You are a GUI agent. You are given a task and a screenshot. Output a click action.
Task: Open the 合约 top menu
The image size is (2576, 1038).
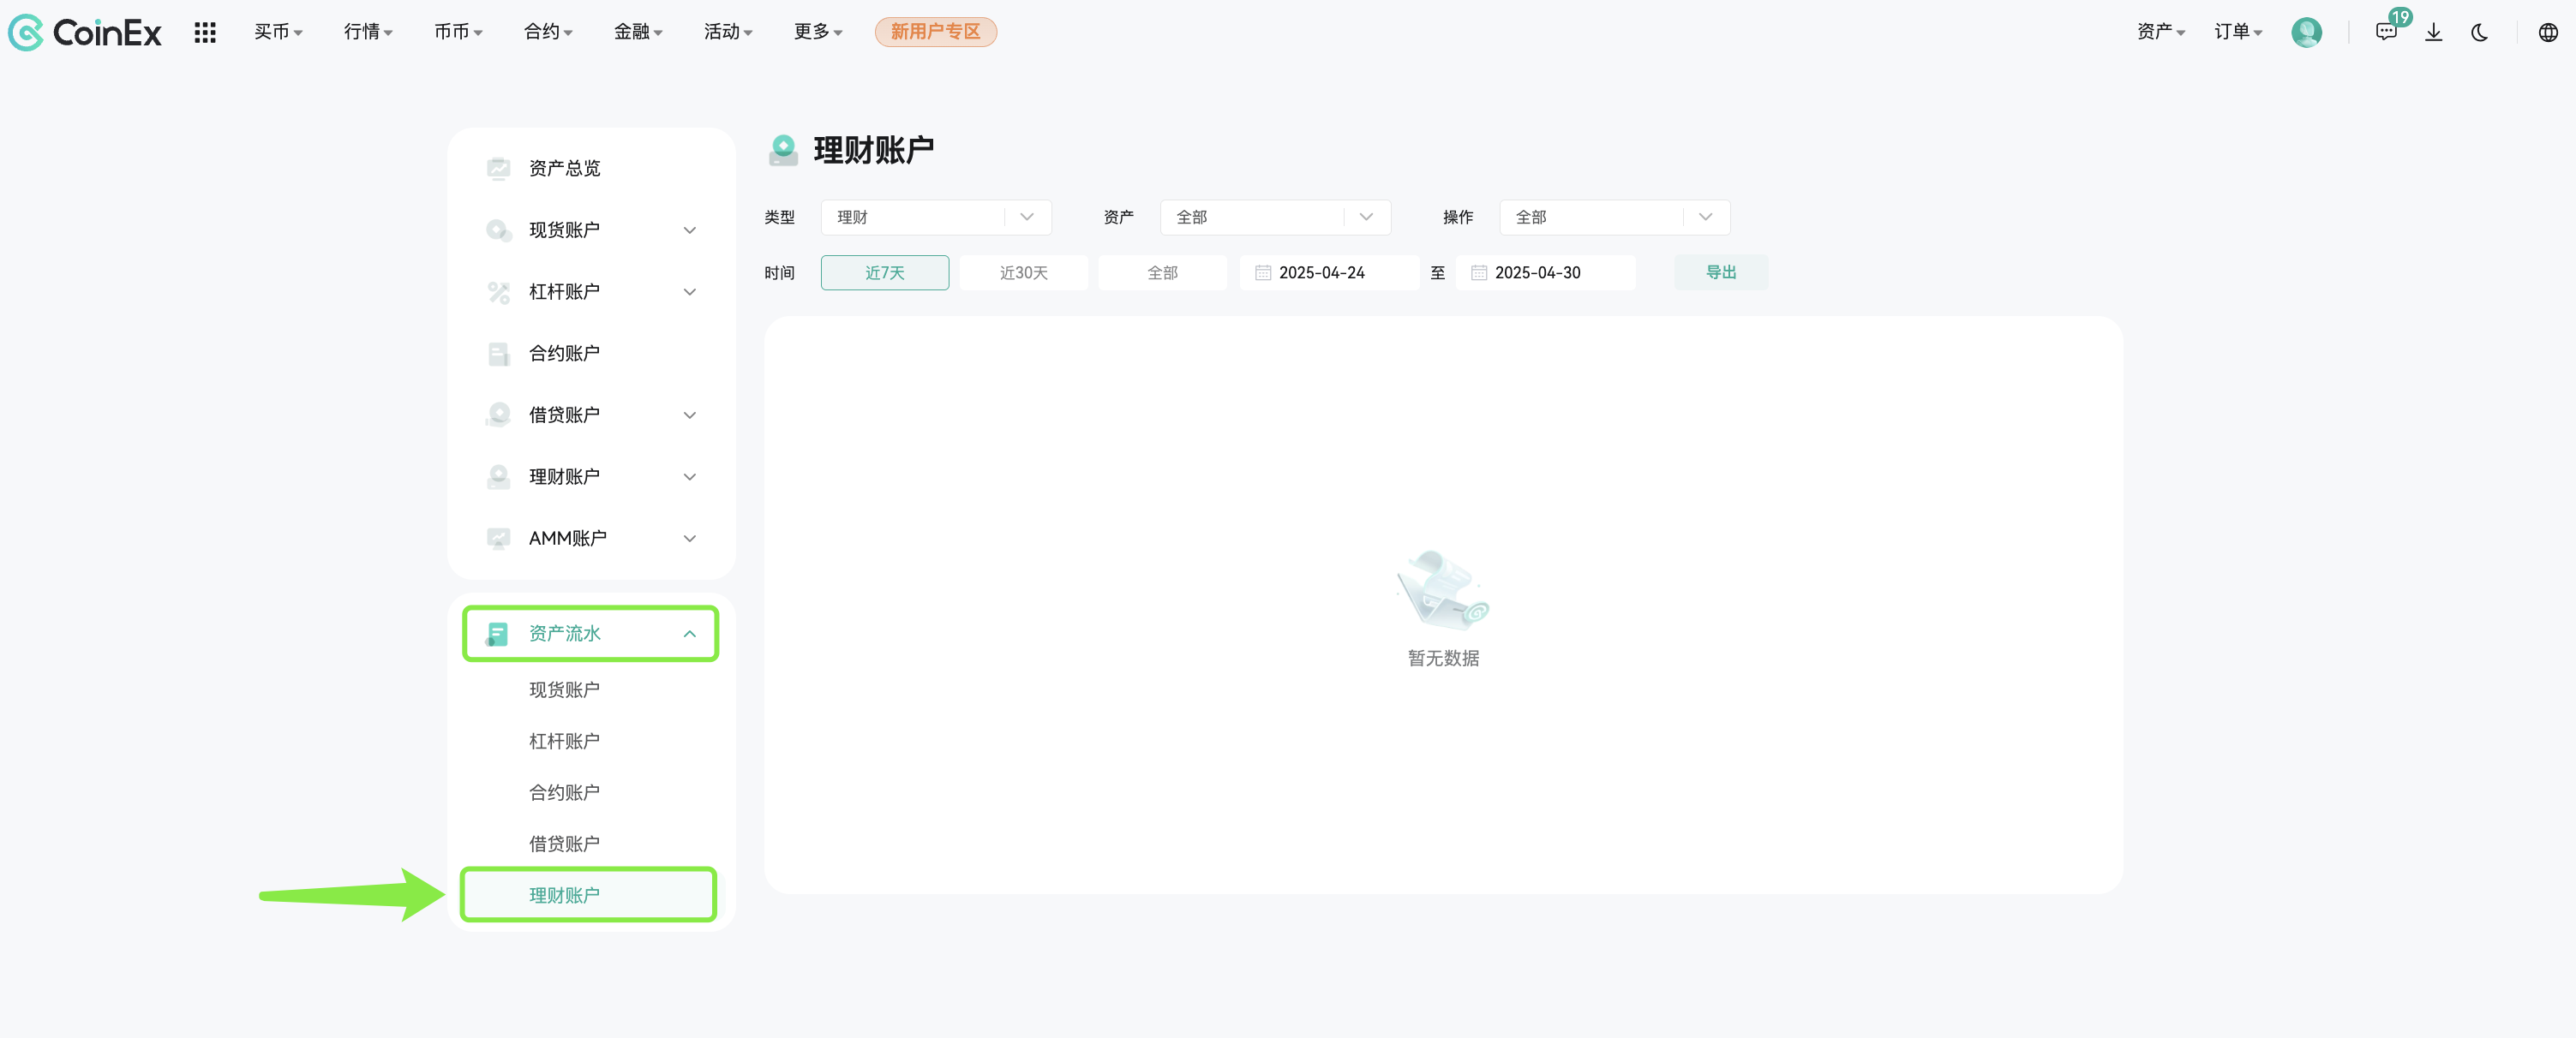click(x=548, y=32)
